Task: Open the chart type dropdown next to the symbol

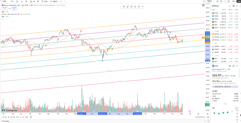Action: (13, 1)
